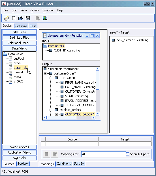Image resolution: width=156 pixels, height=176 pixels.
Task: Click the pview1 data view icon
Action: click(10, 72)
